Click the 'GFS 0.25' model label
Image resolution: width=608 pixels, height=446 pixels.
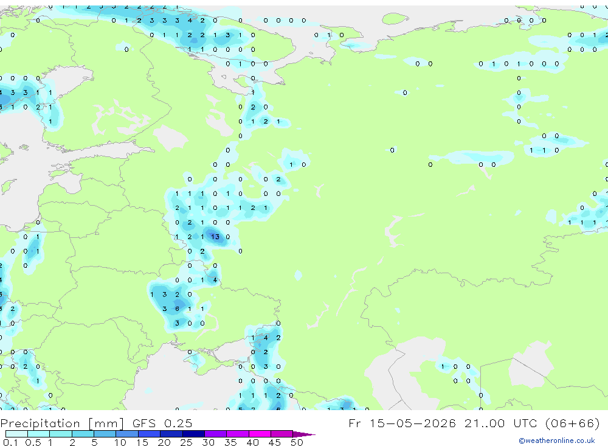[162, 423]
